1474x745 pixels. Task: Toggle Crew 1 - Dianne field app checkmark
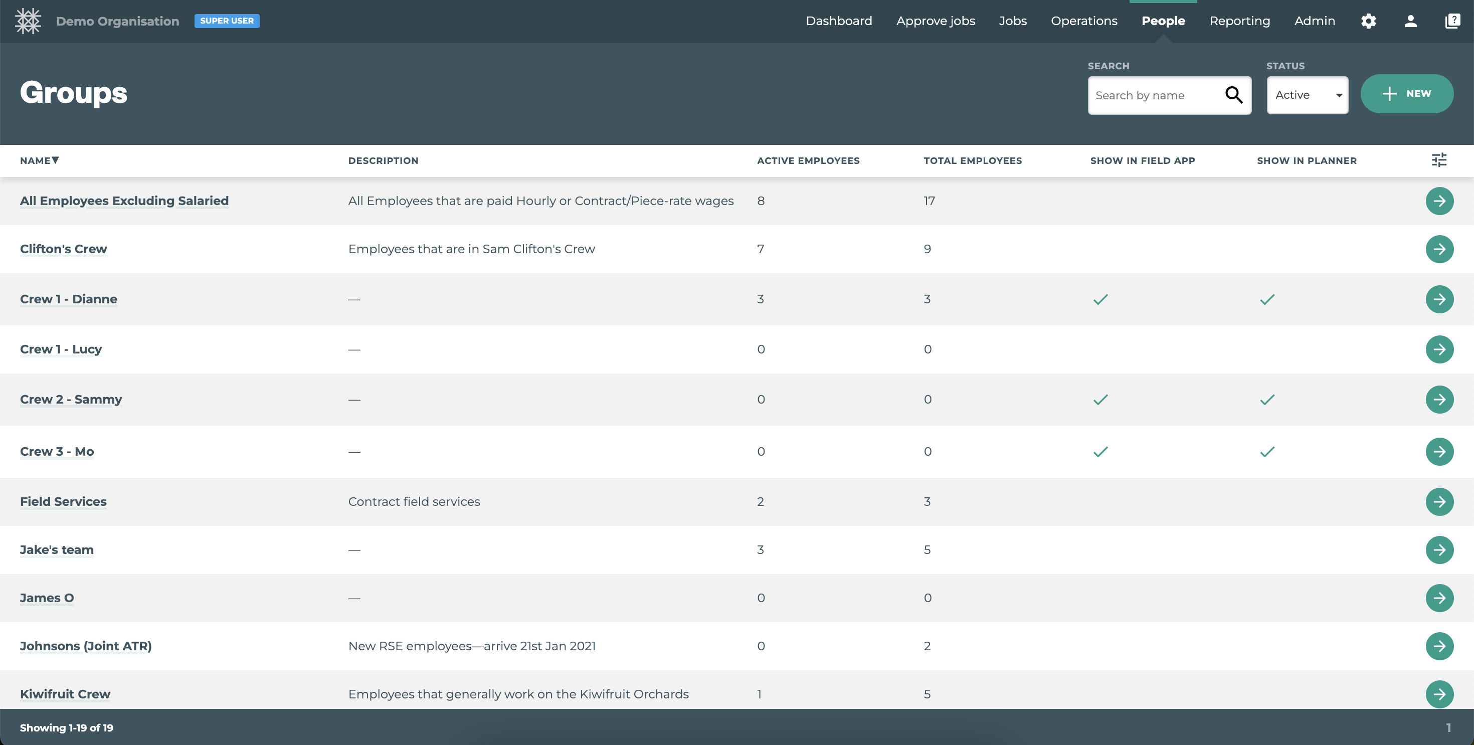(1100, 299)
